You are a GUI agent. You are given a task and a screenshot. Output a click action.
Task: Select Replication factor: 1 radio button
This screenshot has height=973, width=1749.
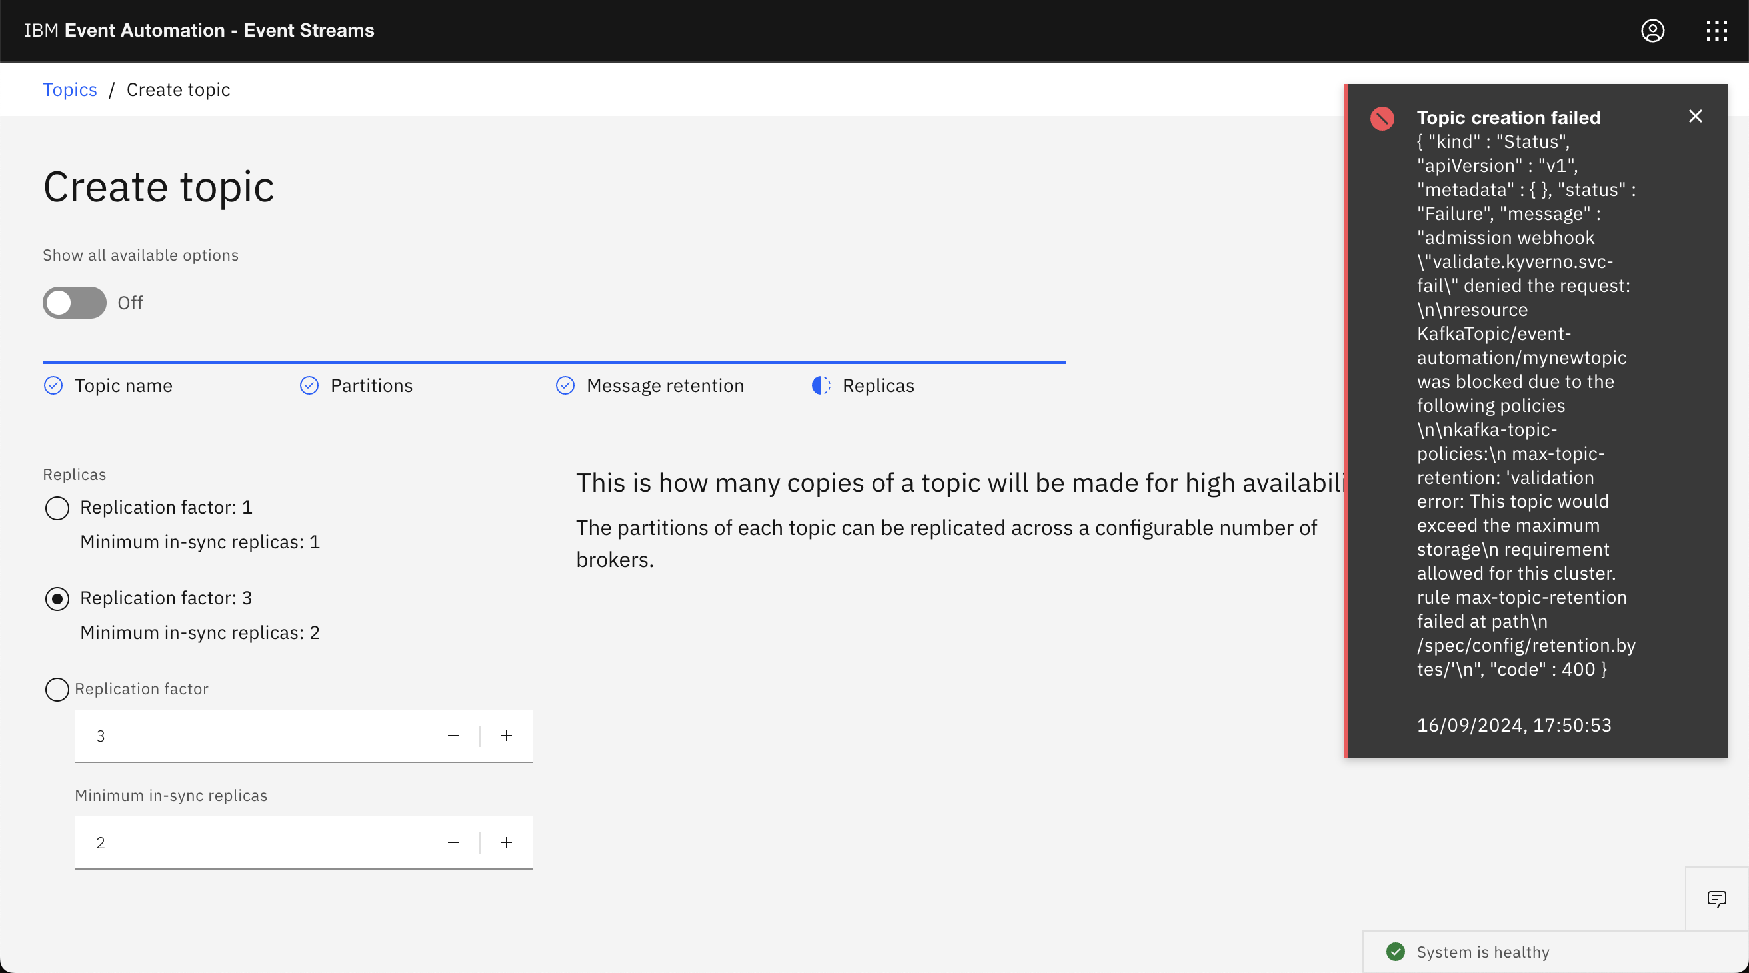tap(57, 508)
